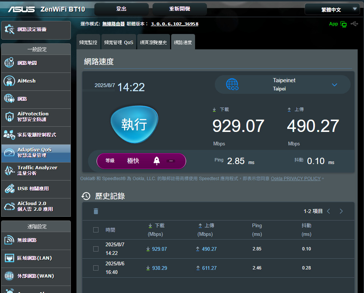Open the AiCloud 2.0 cloud icon
Screen dimensions: 364x293
click(9, 207)
